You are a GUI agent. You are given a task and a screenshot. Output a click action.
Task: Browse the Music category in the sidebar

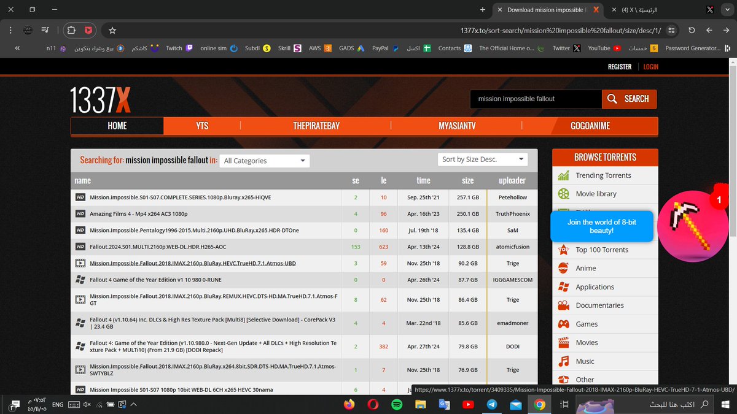coord(585,361)
